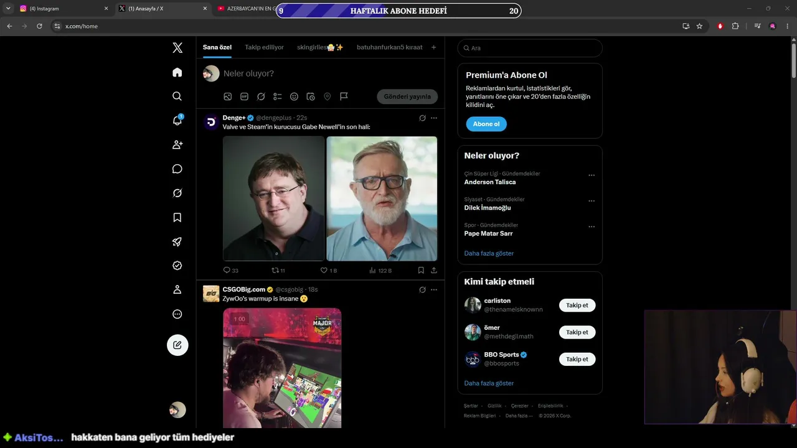Open the verified badge icon in sidebar

coord(177,266)
